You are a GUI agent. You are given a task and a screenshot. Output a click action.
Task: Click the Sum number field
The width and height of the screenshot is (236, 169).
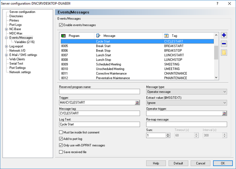pyautogui.click(x=156, y=135)
